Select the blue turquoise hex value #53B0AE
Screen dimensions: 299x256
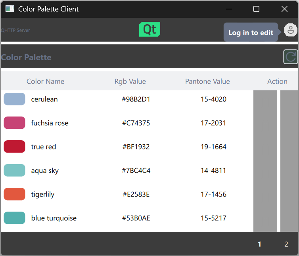pos(136,218)
